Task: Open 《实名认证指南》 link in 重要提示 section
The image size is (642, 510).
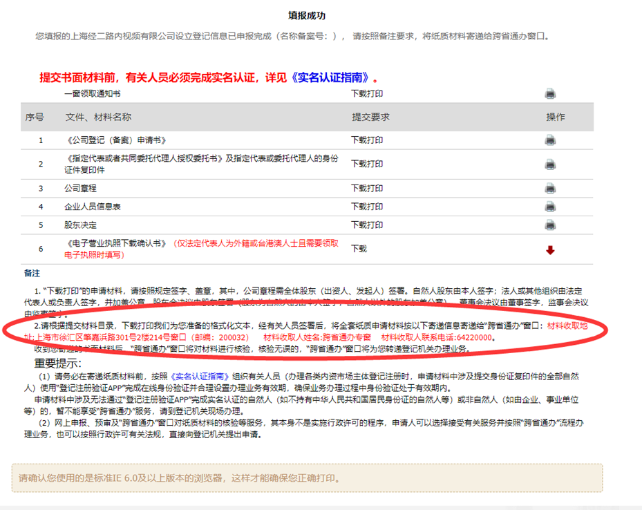Action: (x=199, y=377)
